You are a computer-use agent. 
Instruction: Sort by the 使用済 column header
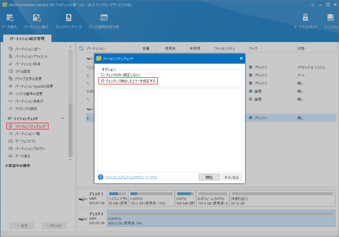coord(170,48)
